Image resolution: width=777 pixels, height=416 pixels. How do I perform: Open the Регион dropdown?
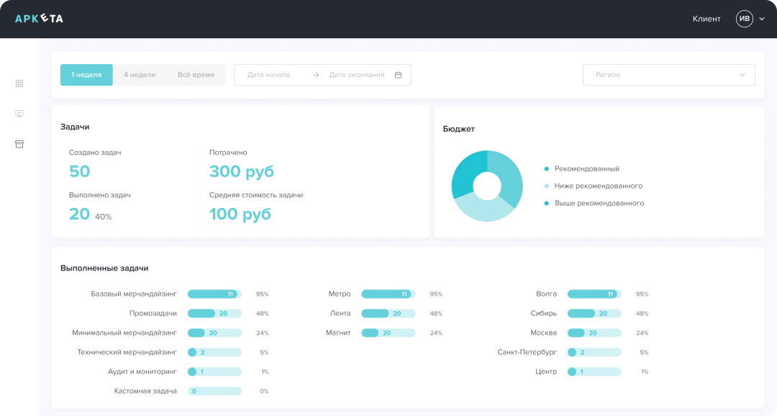point(668,75)
